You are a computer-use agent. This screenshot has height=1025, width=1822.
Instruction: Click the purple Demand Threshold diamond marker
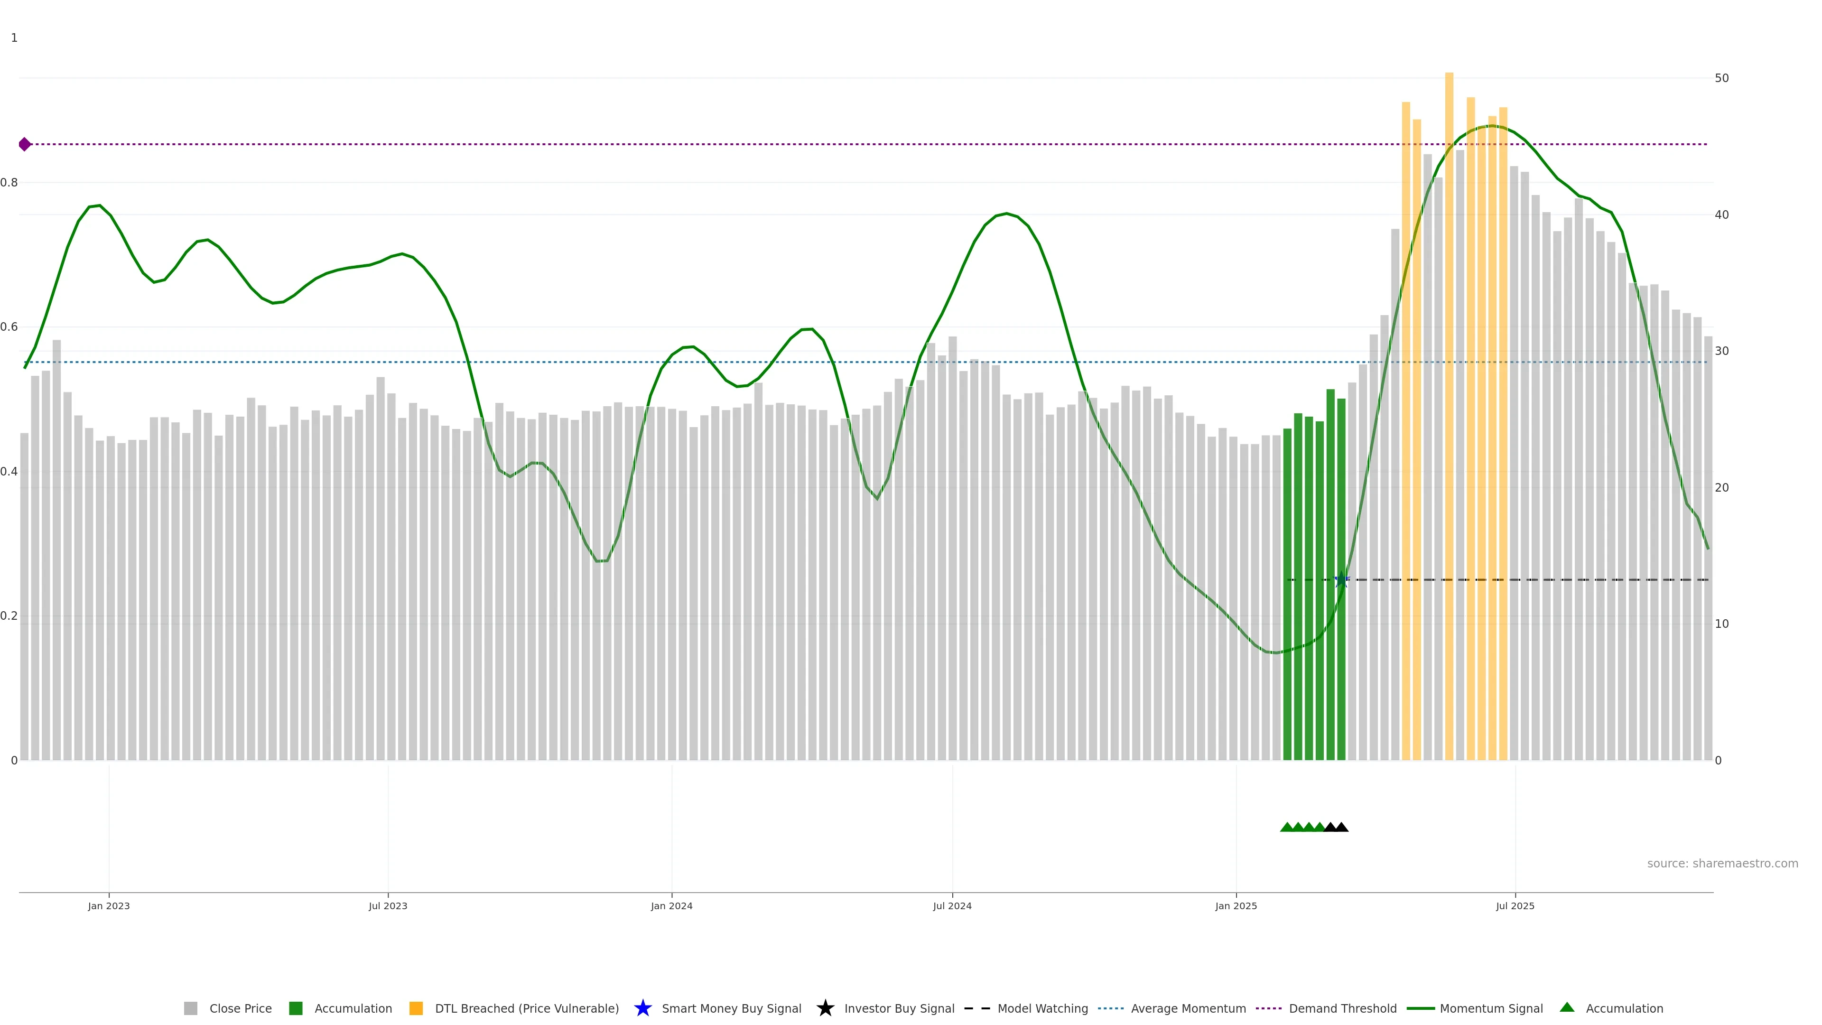[x=25, y=144]
